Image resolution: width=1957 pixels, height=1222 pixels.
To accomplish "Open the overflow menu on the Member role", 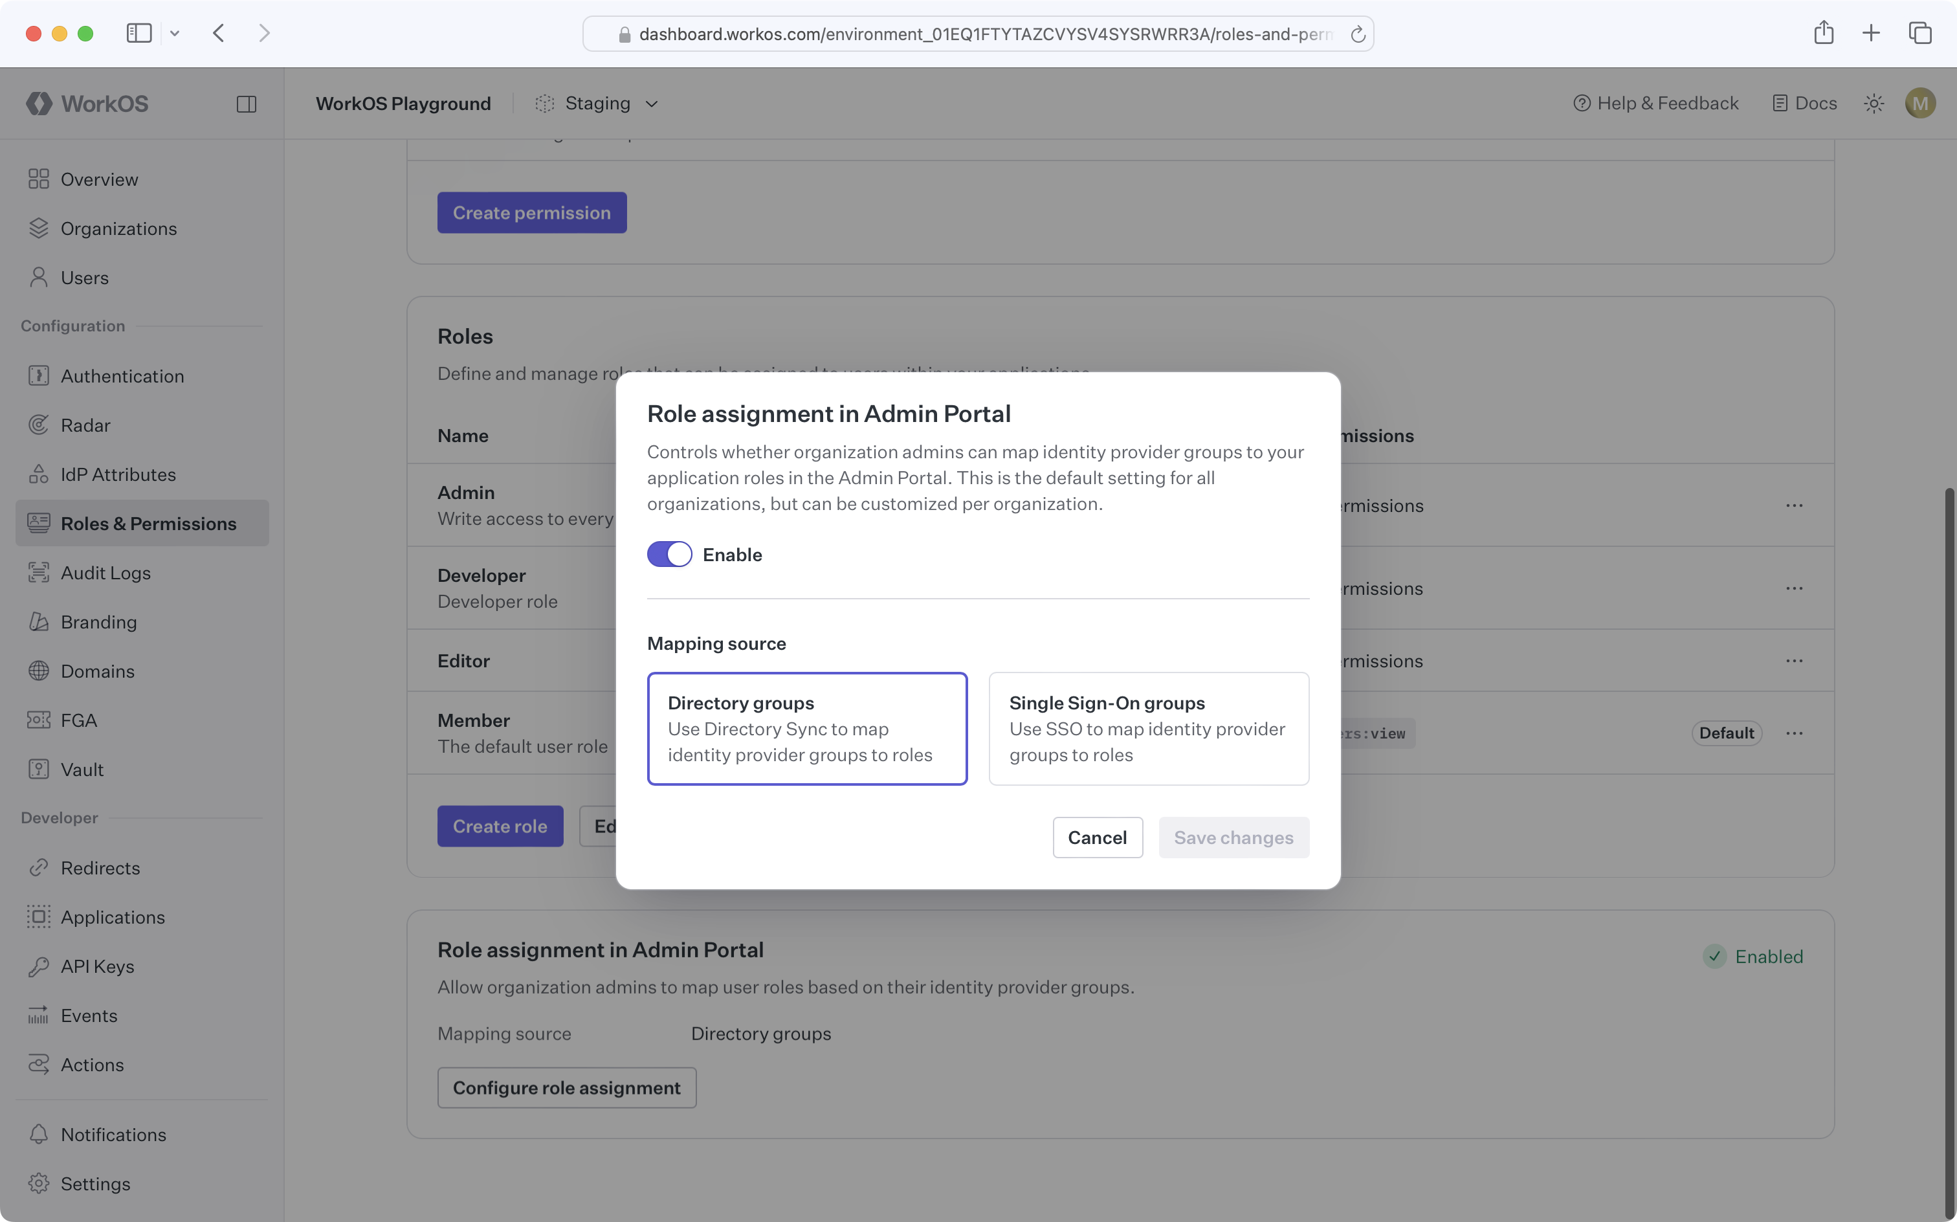I will [1795, 733].
